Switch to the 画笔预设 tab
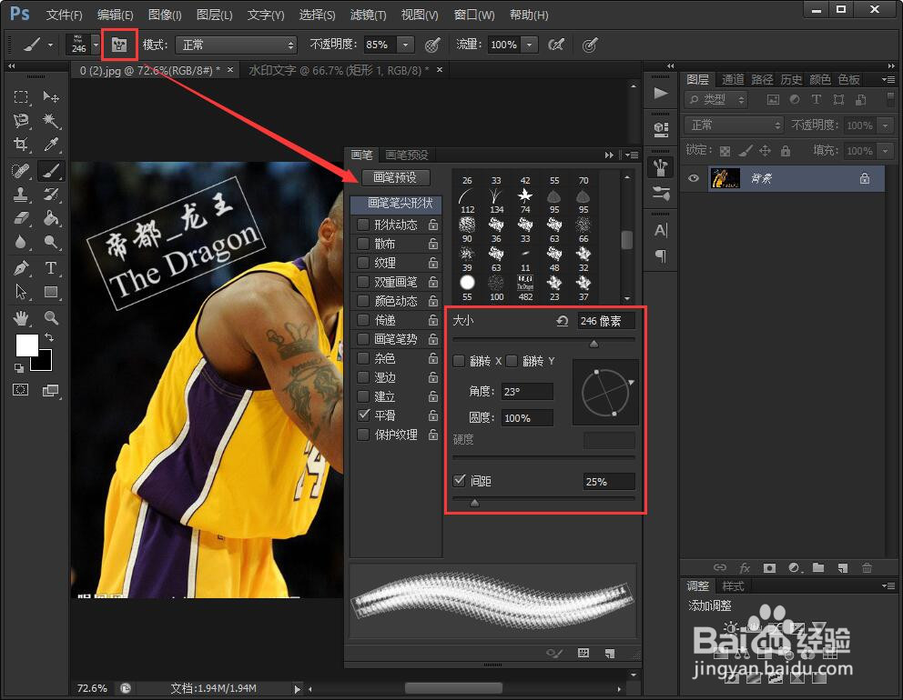903x700 pixels. tap(407, 155)
